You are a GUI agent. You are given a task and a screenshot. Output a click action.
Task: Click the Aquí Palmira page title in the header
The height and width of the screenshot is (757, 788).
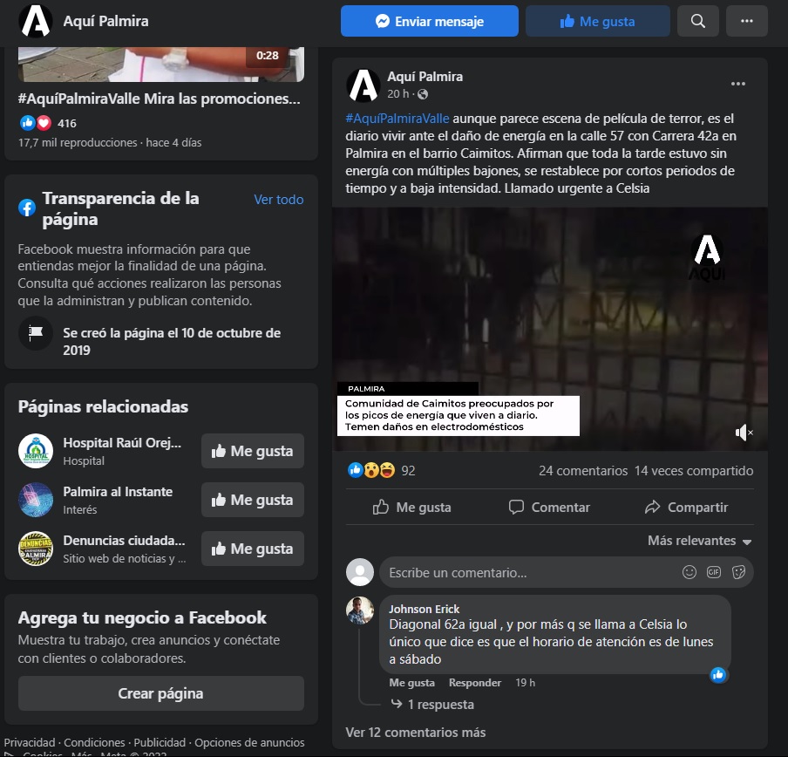(105, 21)
